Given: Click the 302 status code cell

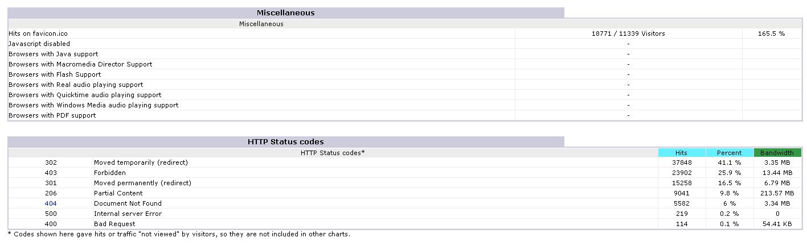Looking at the screenshot, I should [x=51, y=162].
